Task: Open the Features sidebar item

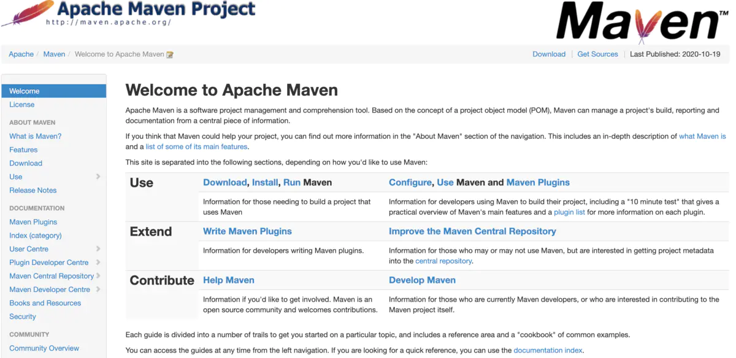Action: [x=23, y=150]
